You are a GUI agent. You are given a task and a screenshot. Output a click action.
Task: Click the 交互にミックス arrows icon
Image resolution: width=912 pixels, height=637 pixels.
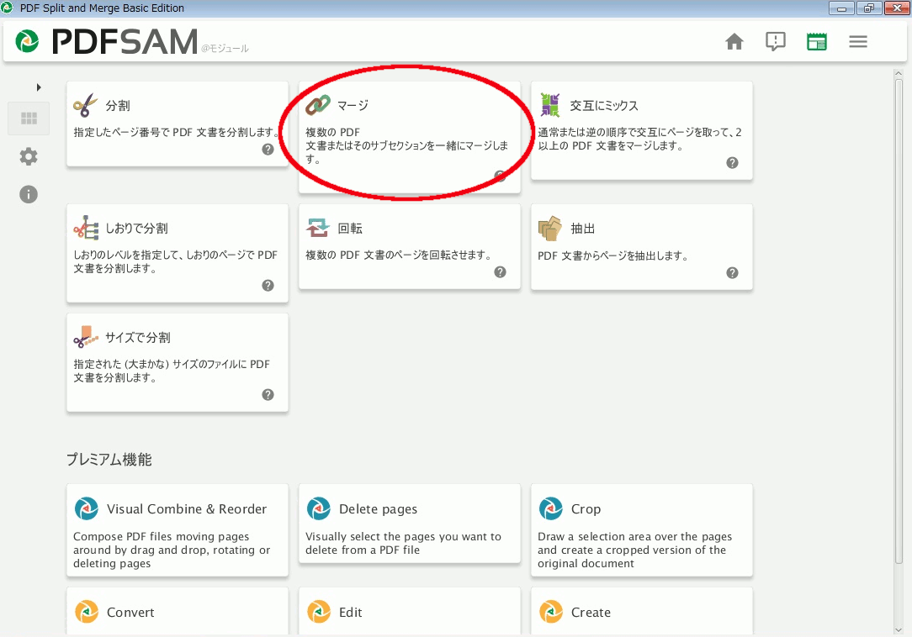(550, 105)
